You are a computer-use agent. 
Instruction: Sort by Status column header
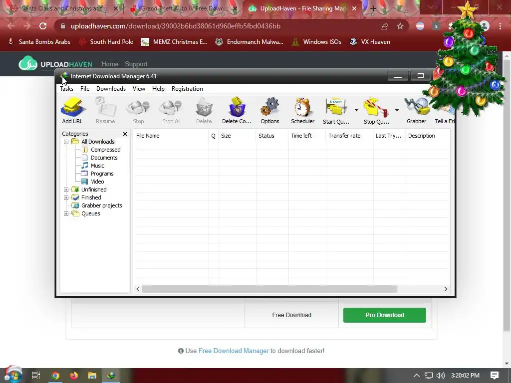pos(272,136)
